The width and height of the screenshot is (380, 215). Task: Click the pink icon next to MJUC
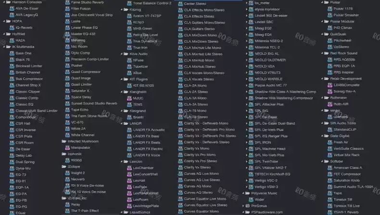(129, 98)
